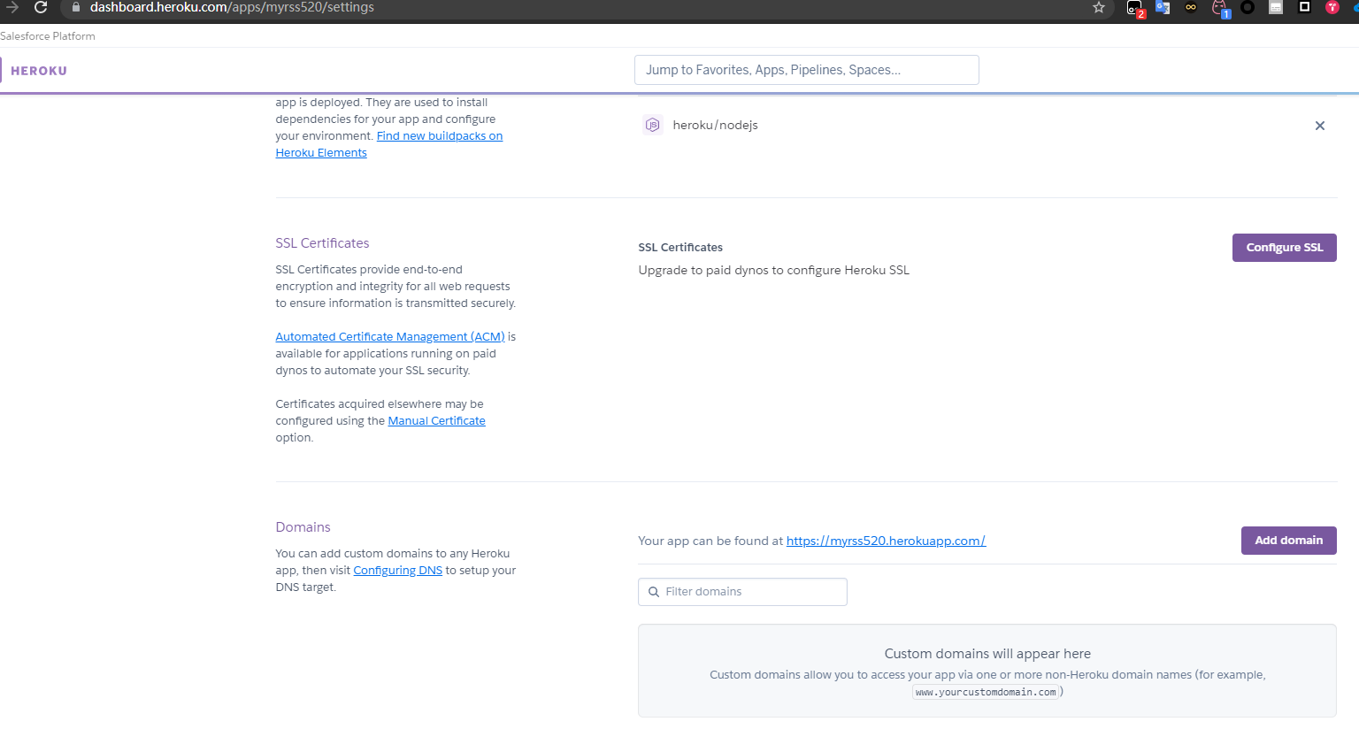Open the yellow infinity extension icon
This screenshot has width=1359, height=737.
point(1191,7)
